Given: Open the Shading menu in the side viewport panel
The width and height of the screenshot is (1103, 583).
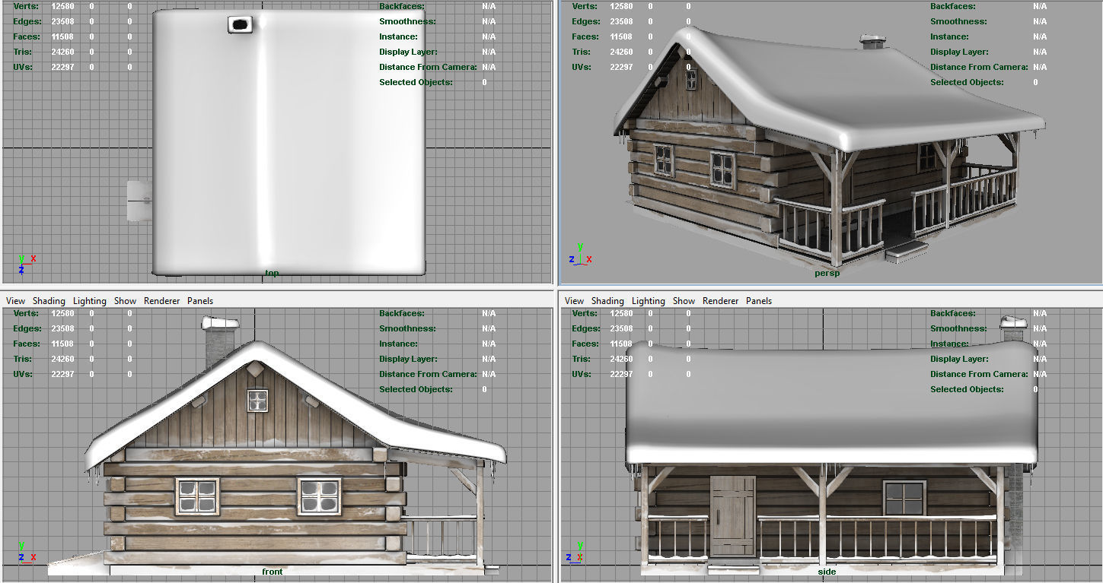Looking at the screenshot, I should pos(607,301).
